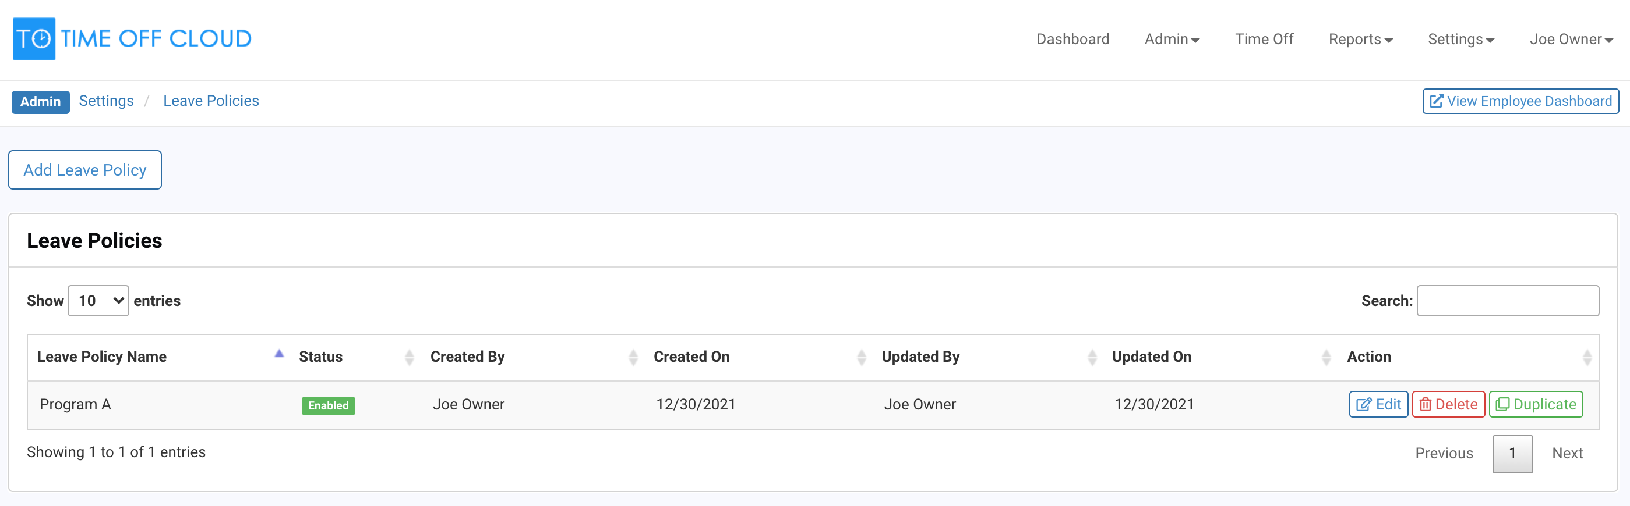Screen dimensions: 1630x506
Task: Go to Previous page
Action: [x=1444, y=454]
